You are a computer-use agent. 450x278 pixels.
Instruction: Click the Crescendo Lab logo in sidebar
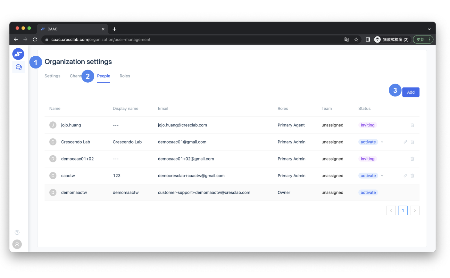pyautogui.click(x=18, y=54)
